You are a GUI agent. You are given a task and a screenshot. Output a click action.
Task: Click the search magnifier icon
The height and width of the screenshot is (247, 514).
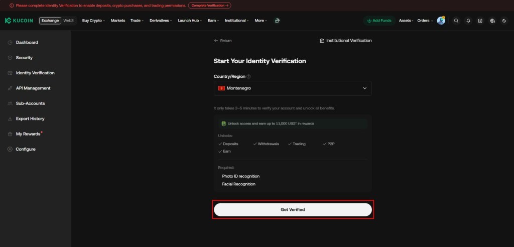[456, 21]
